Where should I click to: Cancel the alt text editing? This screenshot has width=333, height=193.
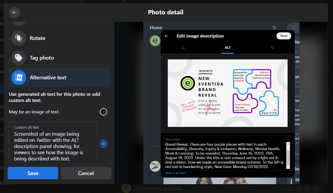[86, 173]
